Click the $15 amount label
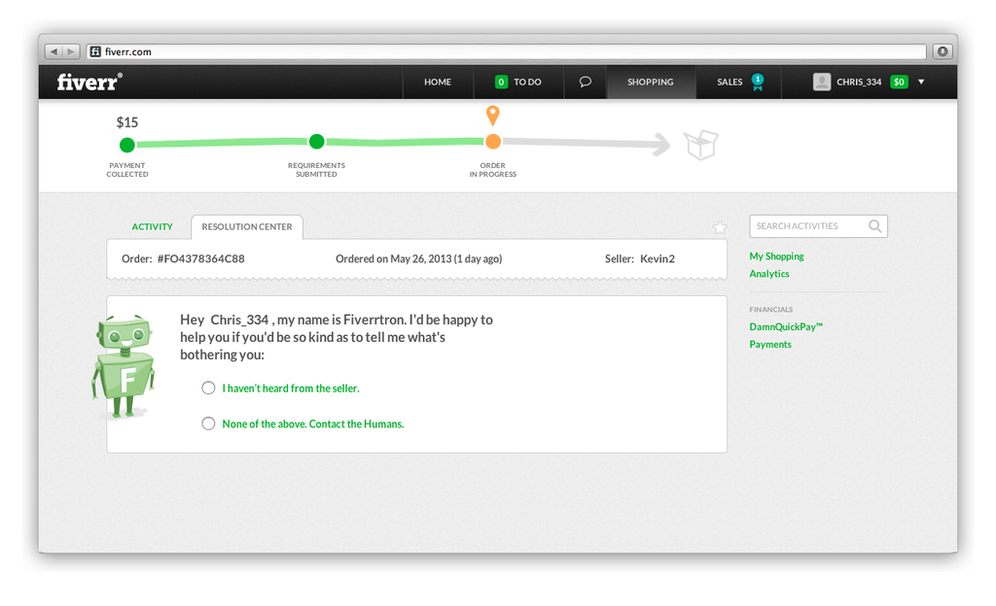The image size is (996, 606). (x=127, y=122)
